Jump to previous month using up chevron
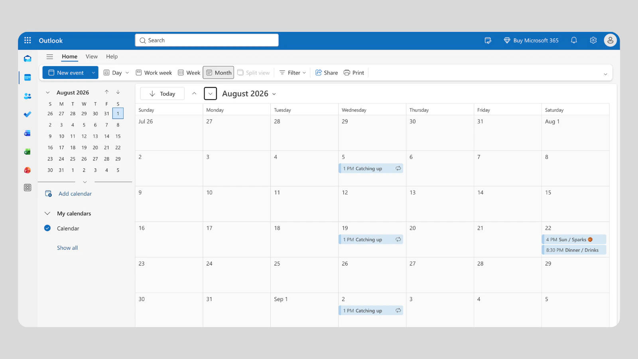 pos(194,94)
